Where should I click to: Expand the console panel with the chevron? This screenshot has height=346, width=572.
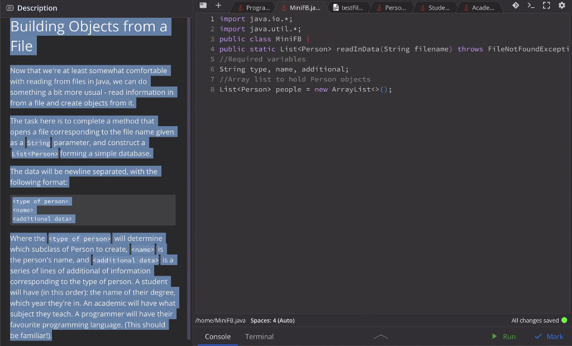coord(380,337)
